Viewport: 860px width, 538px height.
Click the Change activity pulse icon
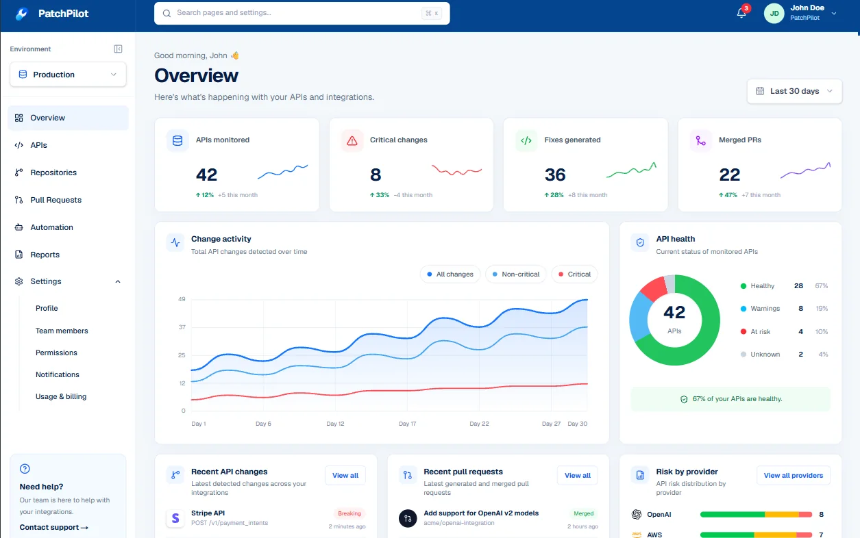pos(175,242)
